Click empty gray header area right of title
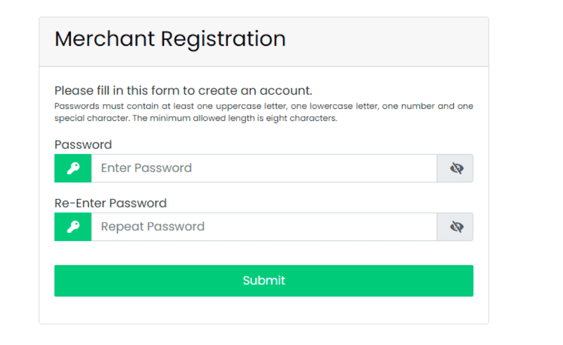 tap(388, 42)
